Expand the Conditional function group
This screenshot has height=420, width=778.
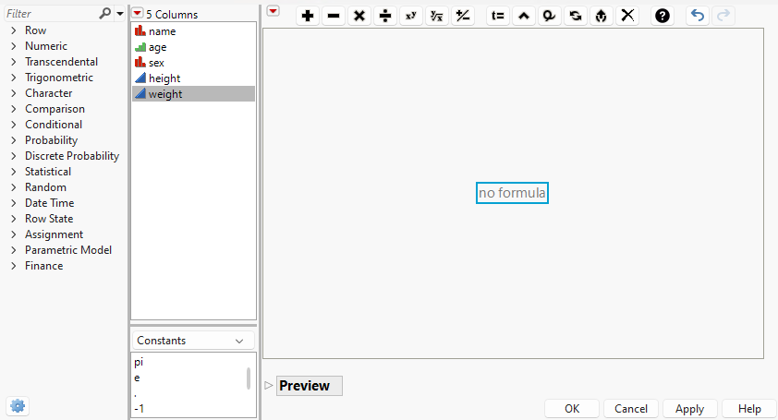13,125
